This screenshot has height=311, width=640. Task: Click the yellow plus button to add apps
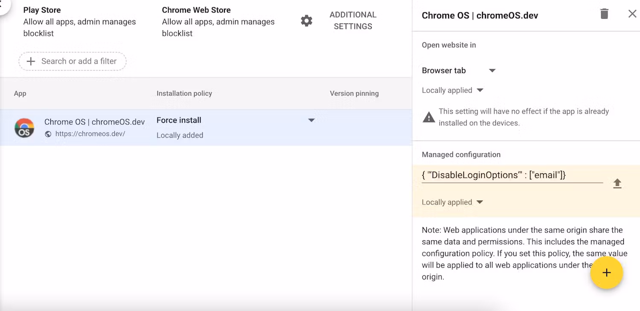point(607,273)
